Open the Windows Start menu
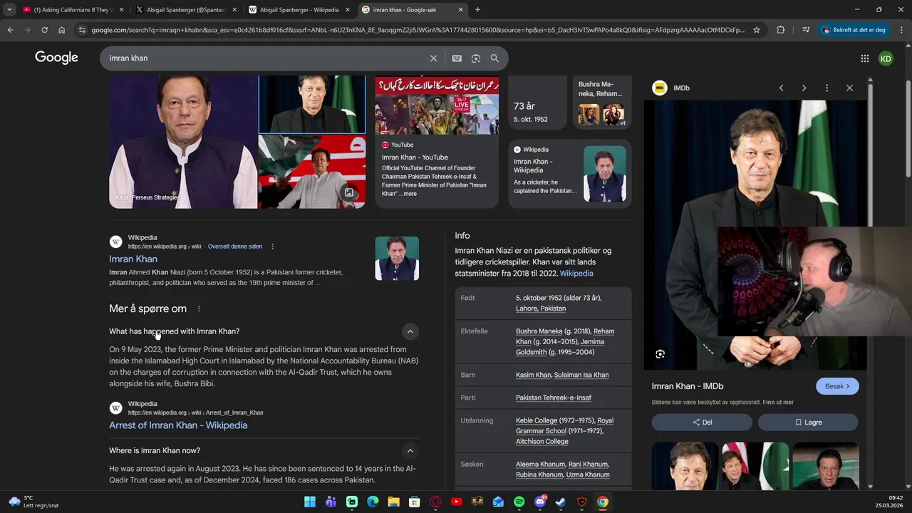The image size is (912, 513). (x=310, y=502)
